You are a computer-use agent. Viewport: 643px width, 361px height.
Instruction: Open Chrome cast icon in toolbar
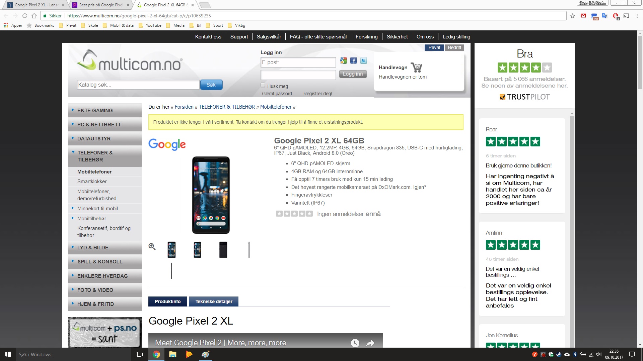(x=626, y=16)
